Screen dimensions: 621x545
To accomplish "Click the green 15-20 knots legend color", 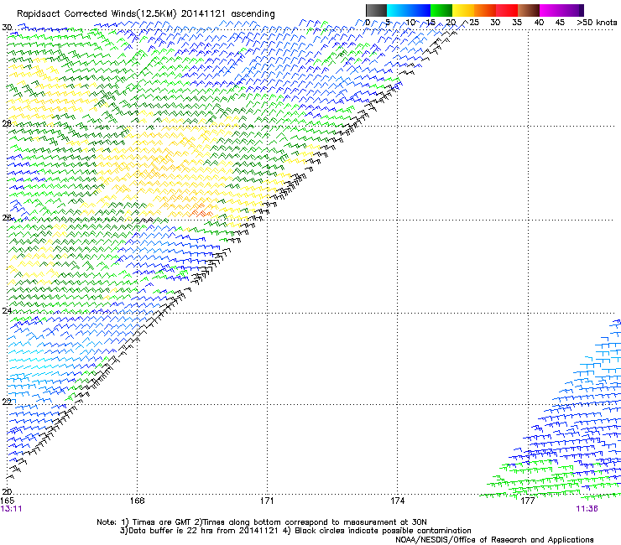I will tap(441, 10).
